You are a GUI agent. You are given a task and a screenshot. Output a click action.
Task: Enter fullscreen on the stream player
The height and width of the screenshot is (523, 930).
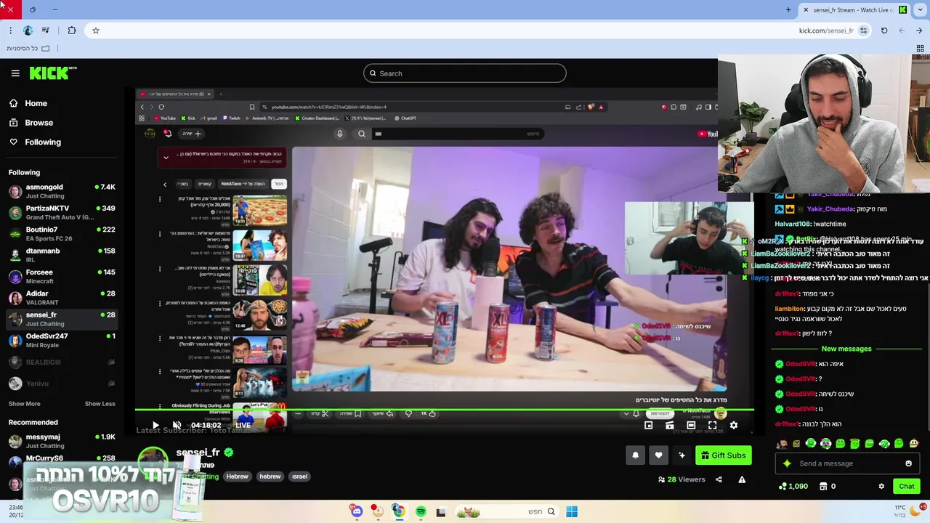tap(712, 426)
